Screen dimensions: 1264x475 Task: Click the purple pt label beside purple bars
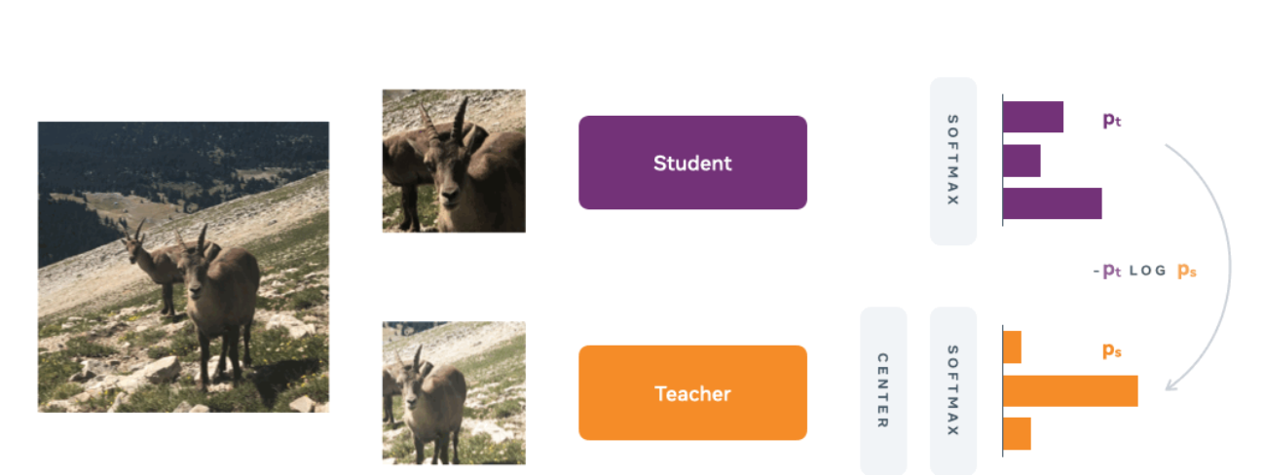(x=1112, y=121)
